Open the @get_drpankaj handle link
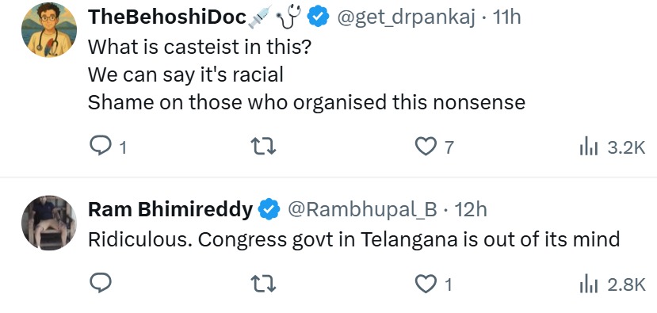 pyautogui.click(x=406, y=18)
